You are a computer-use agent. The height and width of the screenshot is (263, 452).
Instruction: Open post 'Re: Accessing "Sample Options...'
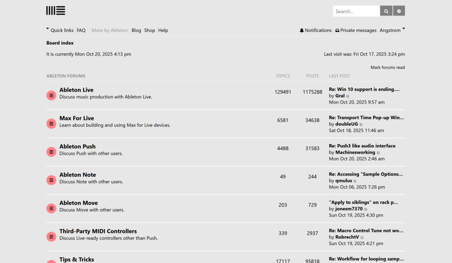(x=366, y=174)
